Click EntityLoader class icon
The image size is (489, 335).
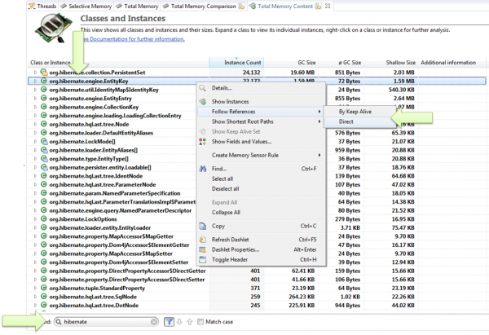[44, 227]
